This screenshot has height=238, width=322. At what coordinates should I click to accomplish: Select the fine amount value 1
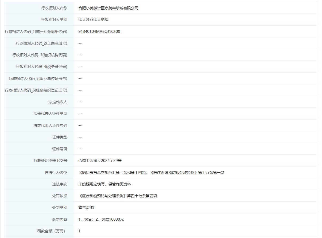79,231
